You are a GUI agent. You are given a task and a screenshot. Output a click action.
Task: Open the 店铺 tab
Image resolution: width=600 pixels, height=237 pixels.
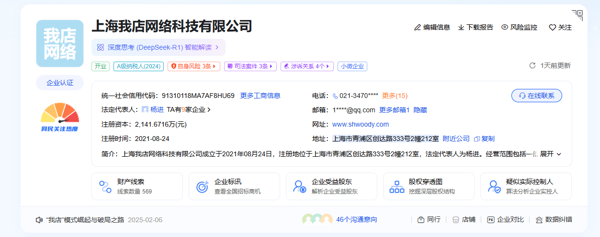(464, 219)
